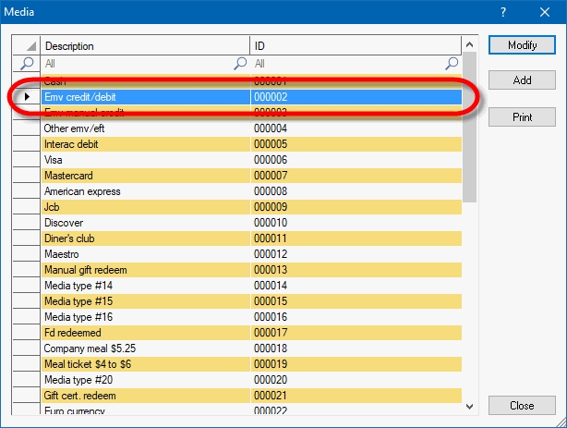This screenshot has height=428, width=567.
Task: Click the current-row arrow beside Emv credit/debit
Action: 27,96
